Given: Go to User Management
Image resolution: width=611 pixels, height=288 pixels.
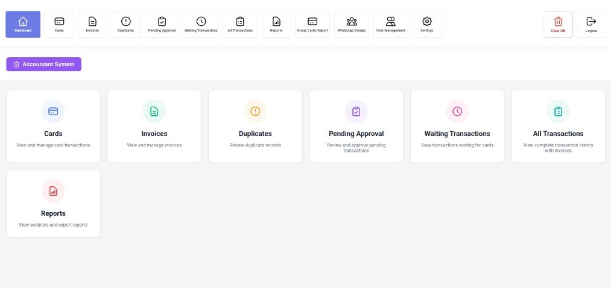Looking at the screenshot, I should [390, 24].
